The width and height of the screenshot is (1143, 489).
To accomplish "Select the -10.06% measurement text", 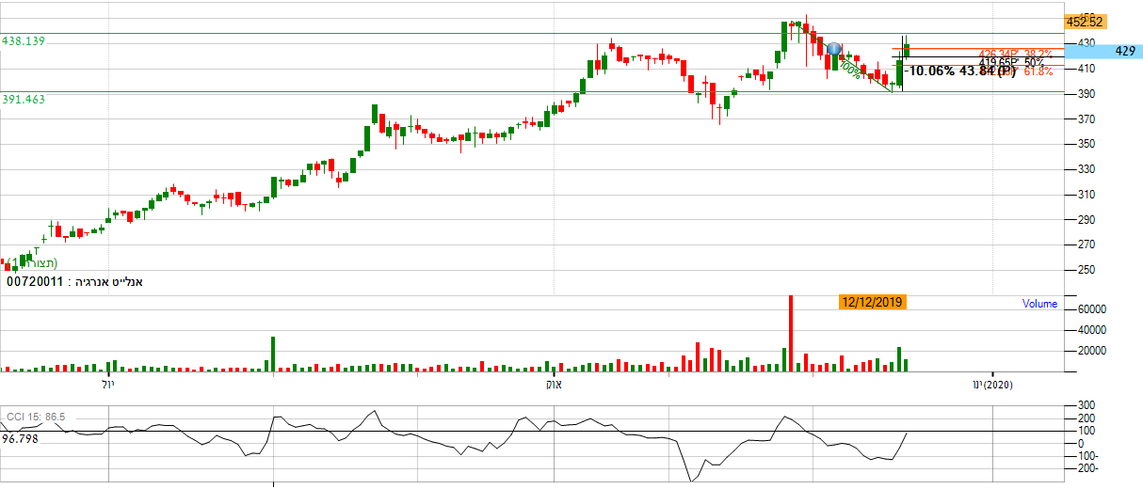I will tap(929, 71).
